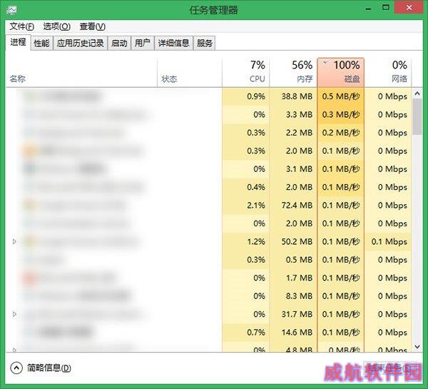This screenshot has width=428, height=389.
Task: Click the 72.4 MB memory value
Action: tap(297, 205)
